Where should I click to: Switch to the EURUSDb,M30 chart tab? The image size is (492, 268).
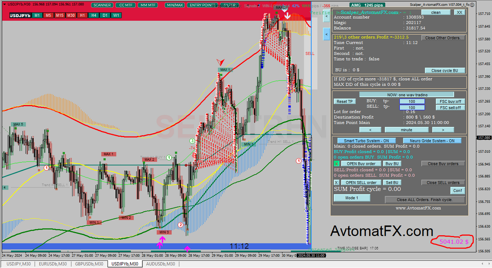coord(53,264)
